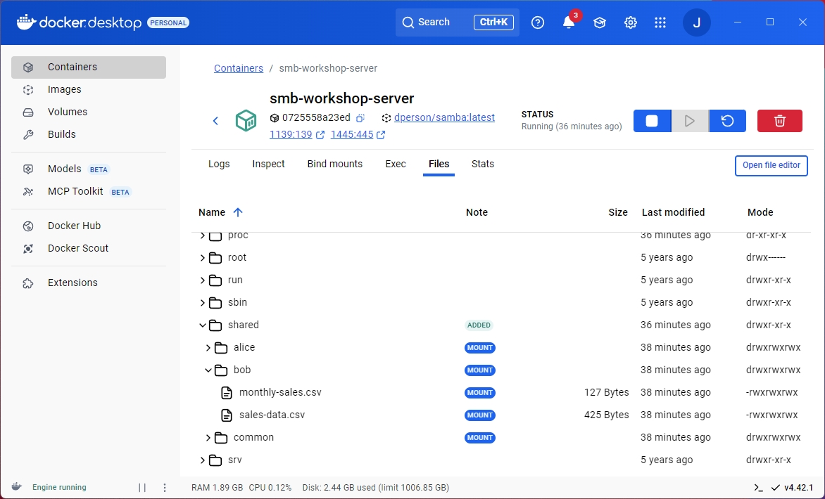Collapse the shared folder
Image resolution: width=825 pixels, height=499 pixels.
203,325
